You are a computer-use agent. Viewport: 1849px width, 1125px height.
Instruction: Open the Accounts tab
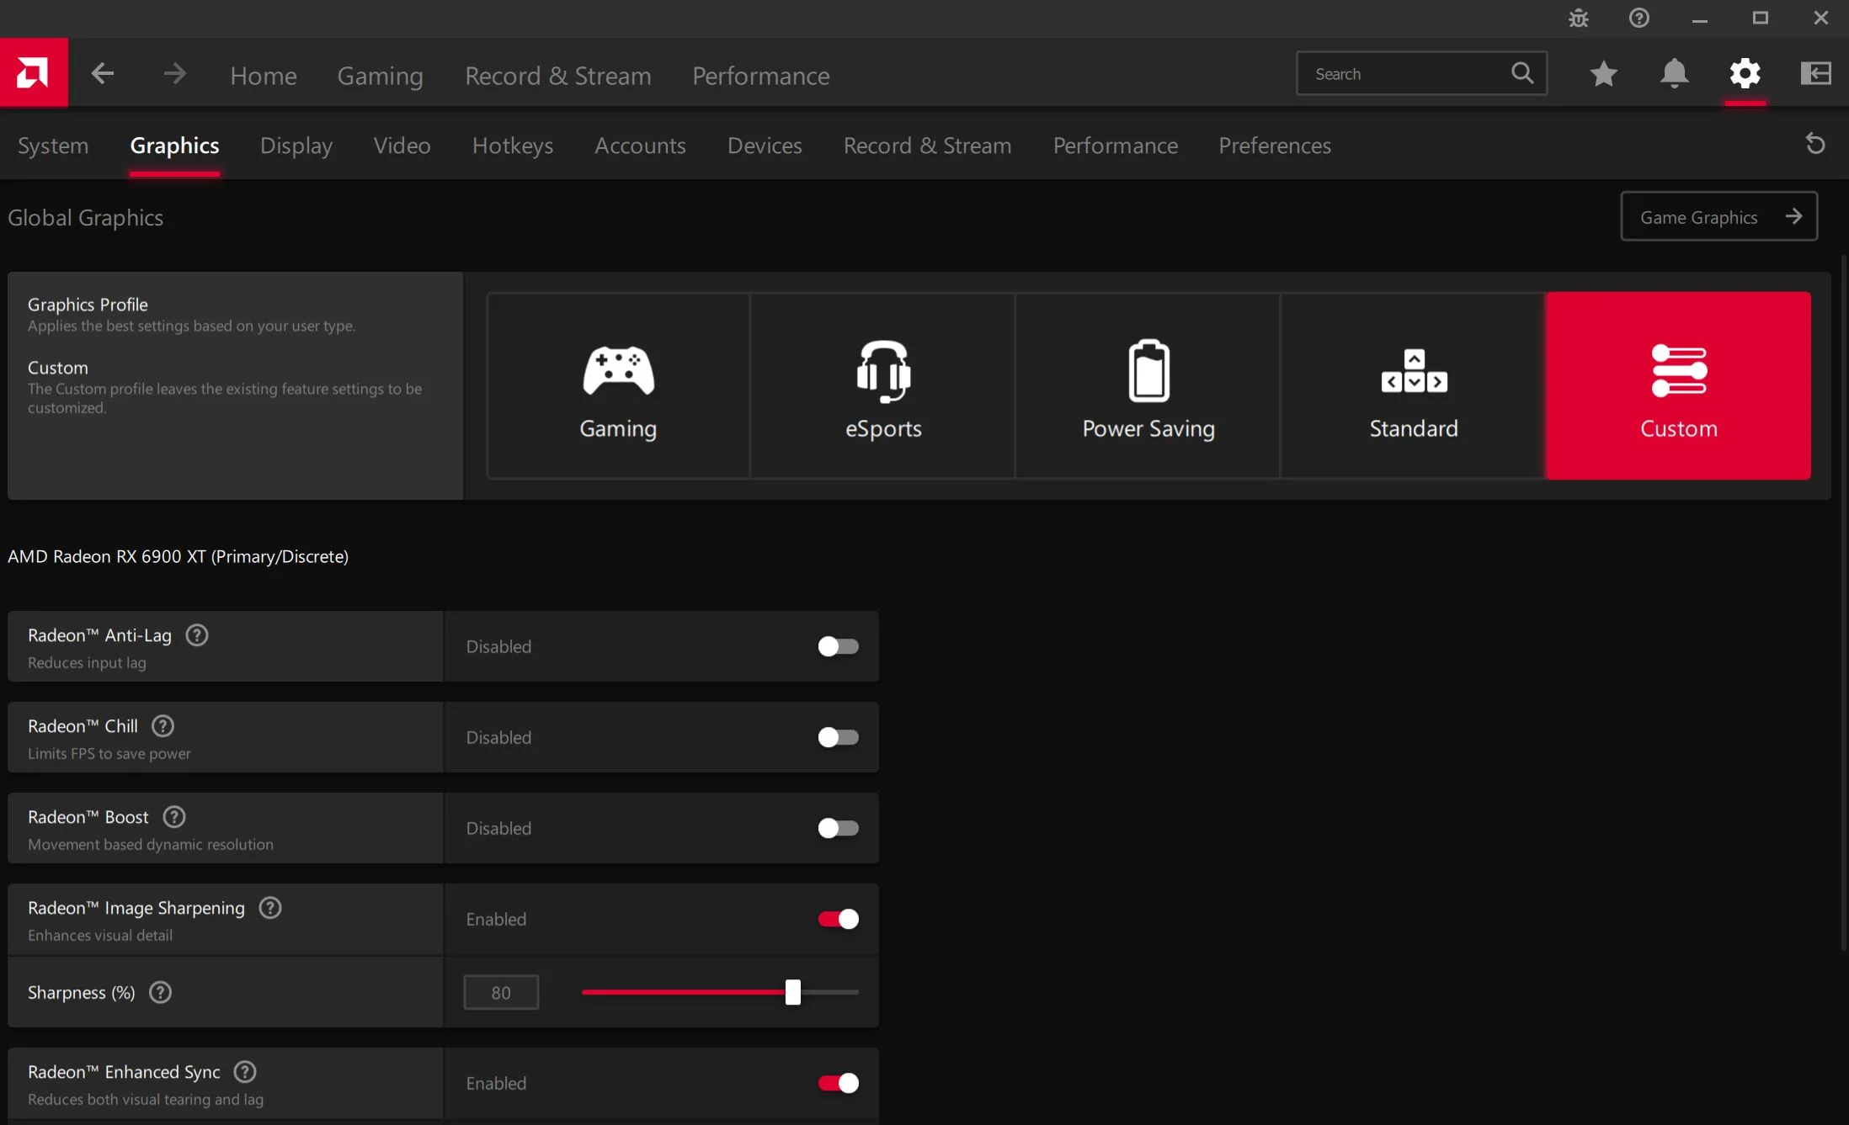pos(640,146)
